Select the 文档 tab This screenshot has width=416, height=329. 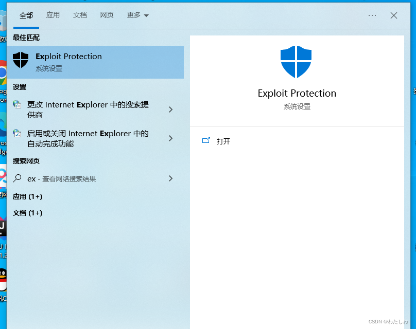tap(80, 15)
